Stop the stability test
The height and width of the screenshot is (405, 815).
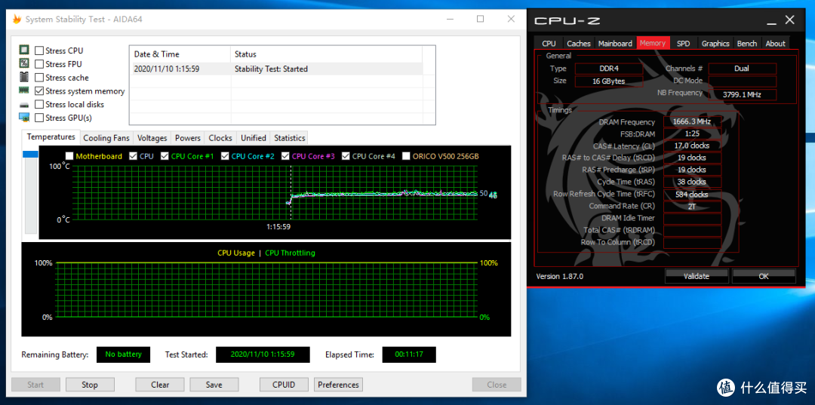click(x=89, y=385)
